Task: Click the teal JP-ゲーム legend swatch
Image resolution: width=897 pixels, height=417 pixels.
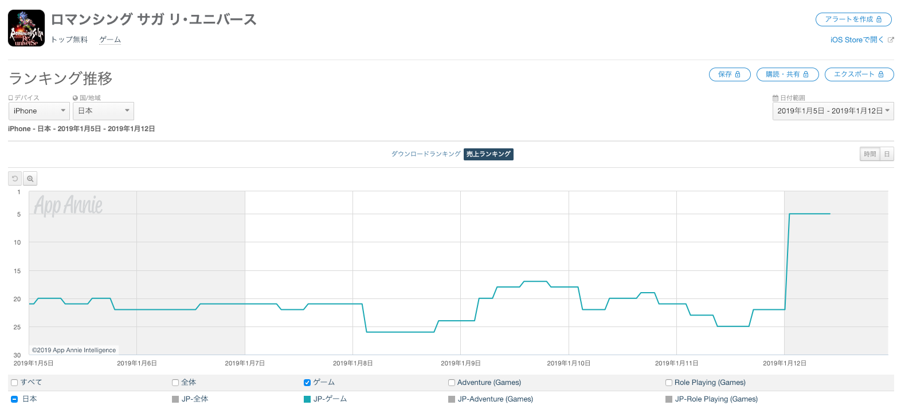Action: click(x=307, y=399)
